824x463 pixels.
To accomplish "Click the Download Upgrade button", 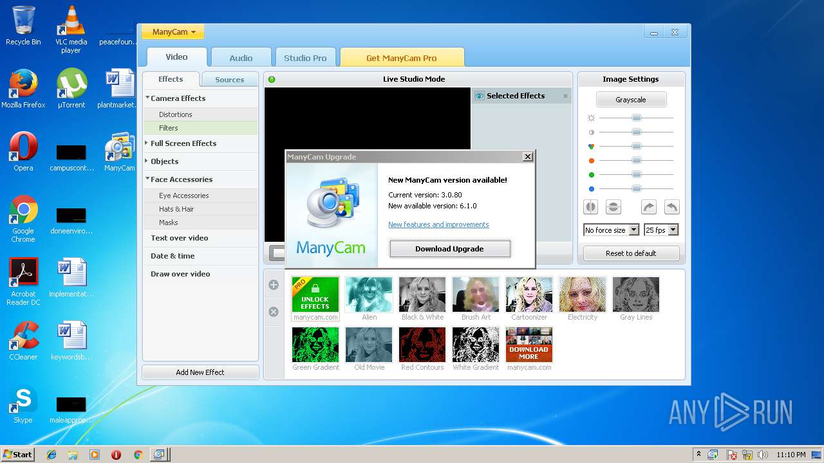I will pyautogui.click(x=449, y=249).
